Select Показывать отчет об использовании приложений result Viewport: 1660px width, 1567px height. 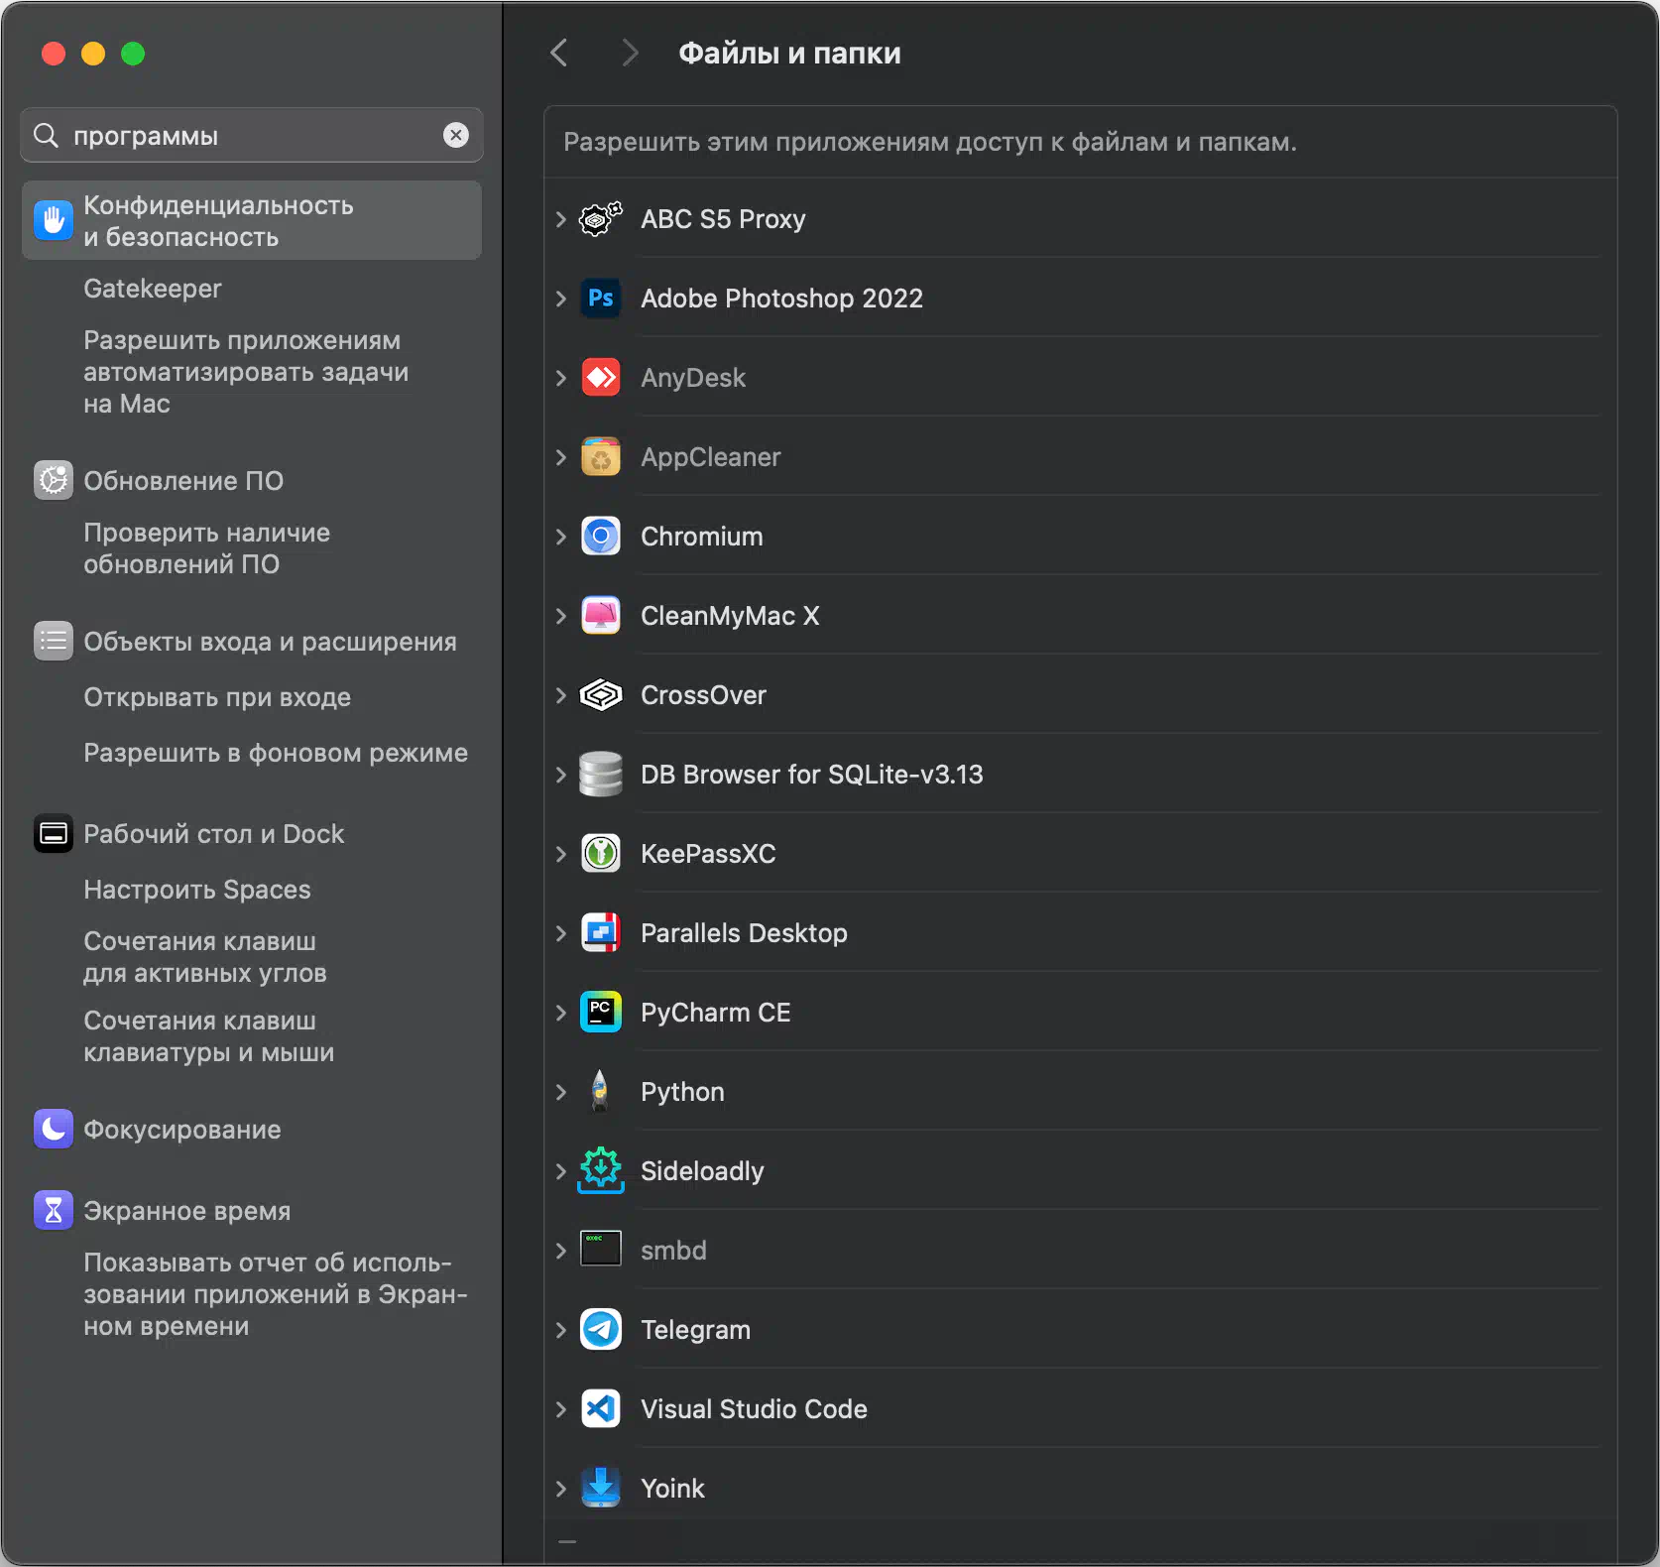[x=276, y=1293]
